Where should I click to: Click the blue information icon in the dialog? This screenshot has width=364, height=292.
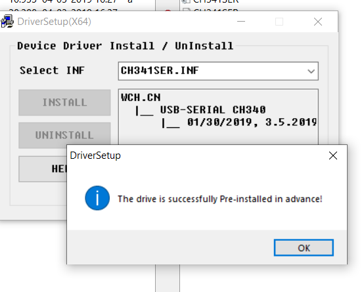[97, 198]
